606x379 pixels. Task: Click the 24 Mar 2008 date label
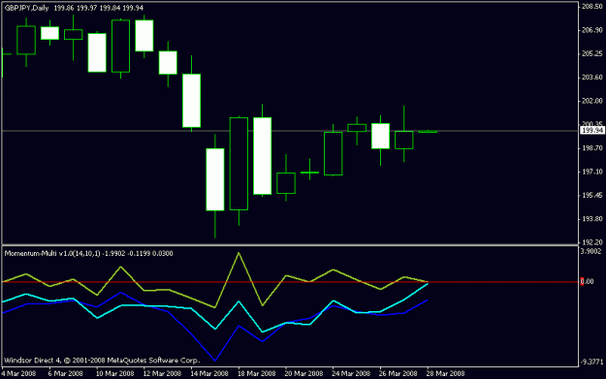pyautogui.click(x=351, y=373)
